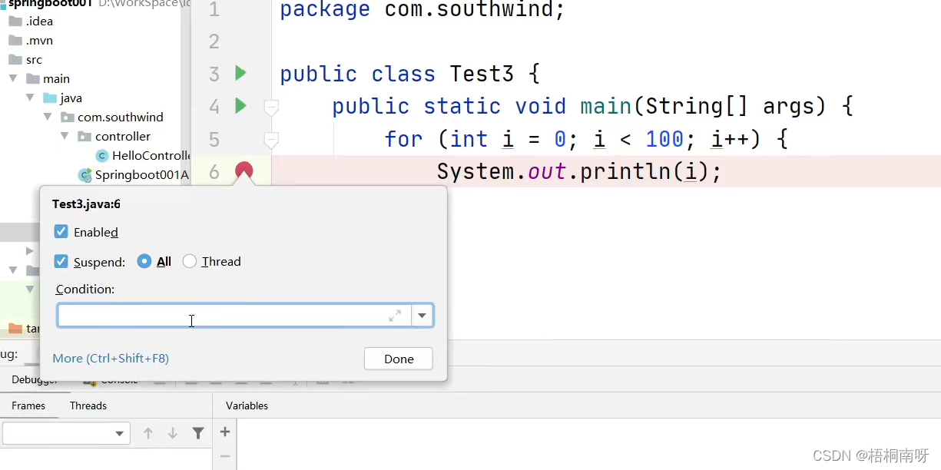The width and height of the screenshot is (941, 470).
Task: Click the next frame down arrow
Action: [173, 434]
